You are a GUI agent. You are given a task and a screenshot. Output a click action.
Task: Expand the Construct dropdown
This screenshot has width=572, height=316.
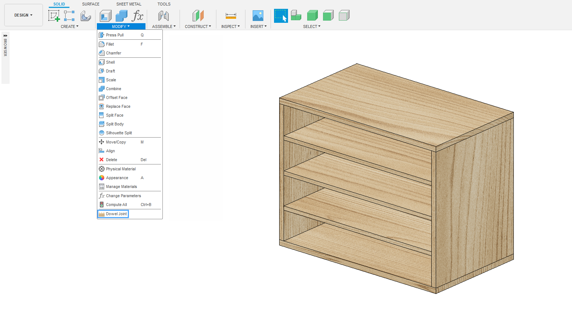(x=198, y=26)
